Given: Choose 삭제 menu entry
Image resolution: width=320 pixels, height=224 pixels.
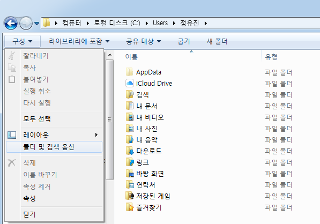Looking at the screenshot, I should click(54, 163).
